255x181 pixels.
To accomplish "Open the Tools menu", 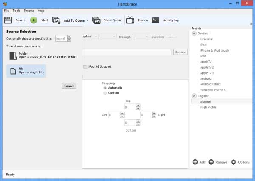I will pyautogui.click(x=17, y=11).
